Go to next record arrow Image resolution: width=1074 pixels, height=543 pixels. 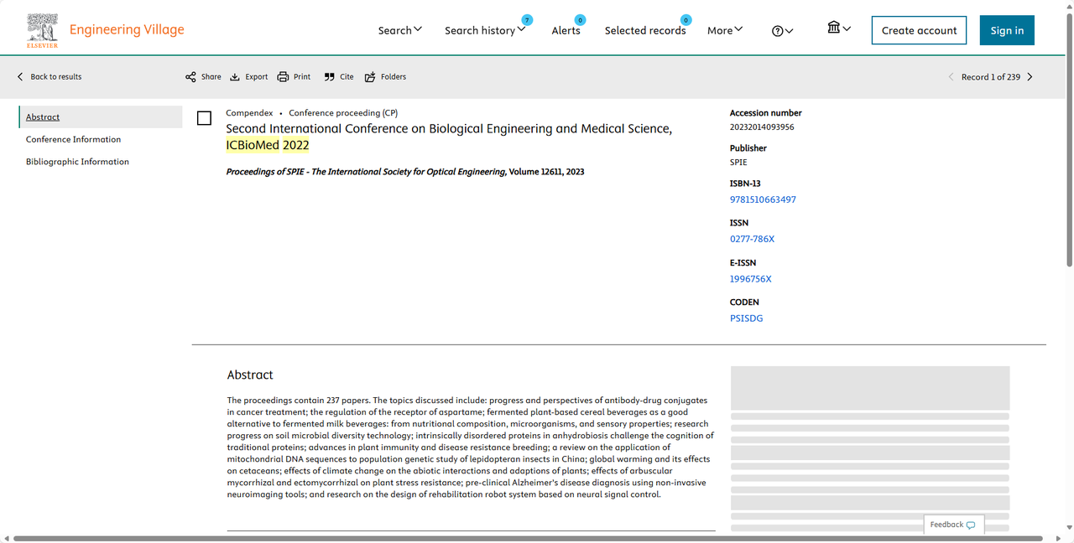1030,77
